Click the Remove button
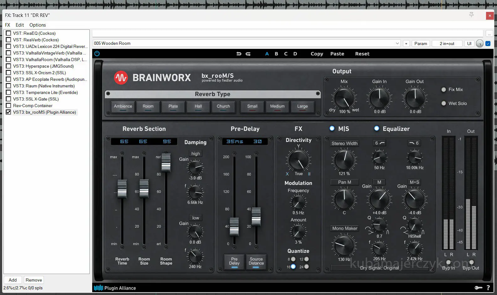Screen dimensions: 497x295 click(34, 280)
